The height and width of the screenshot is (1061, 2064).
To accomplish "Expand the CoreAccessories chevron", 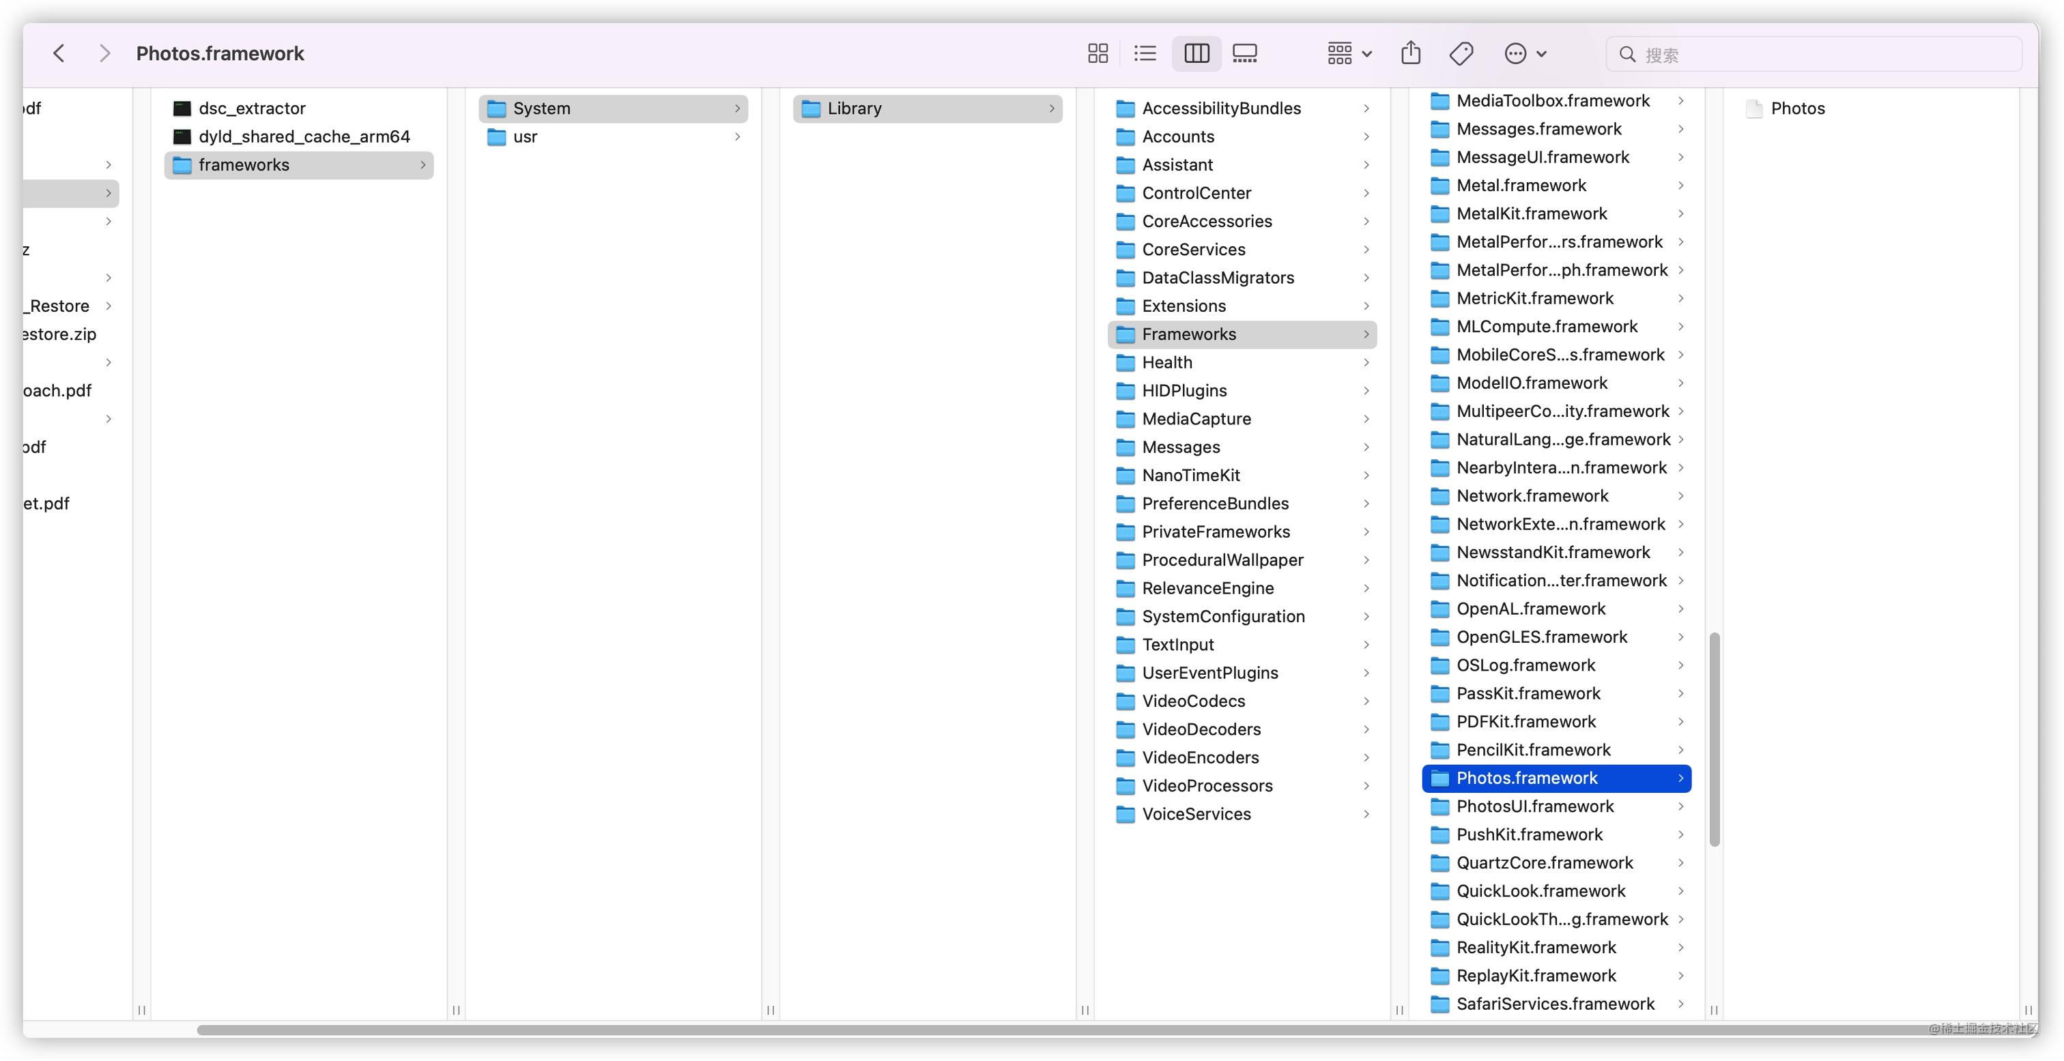I will tap(1366, 221).
